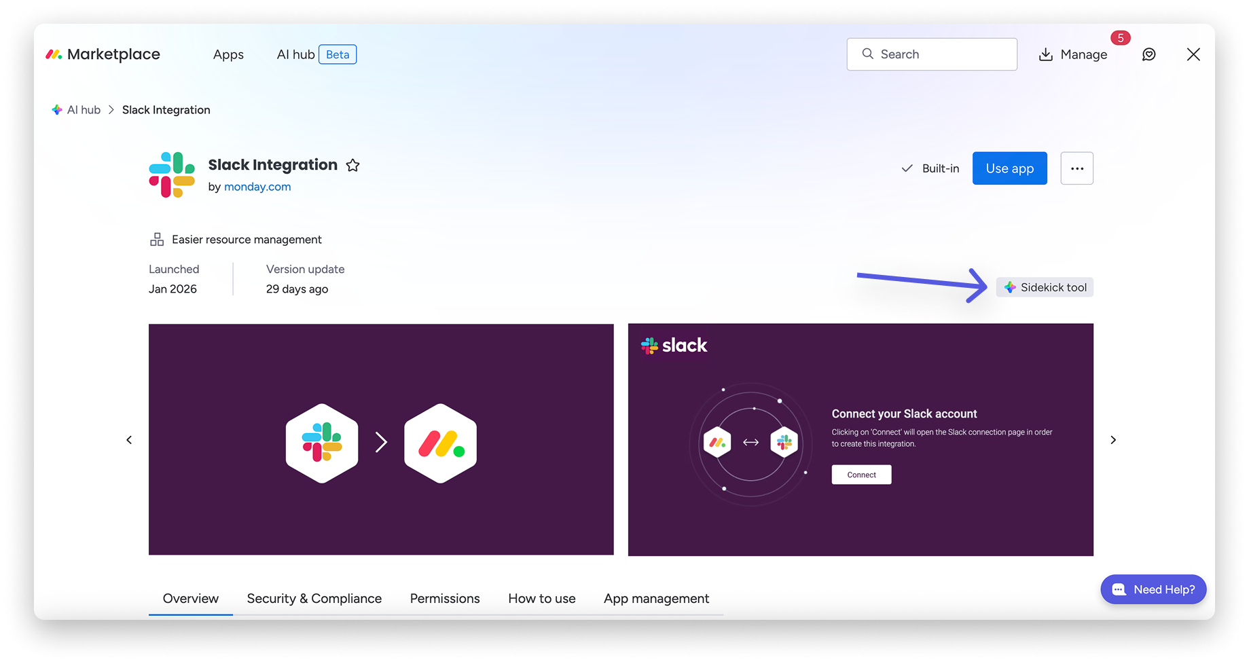
Task: Click the Connect button in screenshot
Action: click(x=861, y=475)
